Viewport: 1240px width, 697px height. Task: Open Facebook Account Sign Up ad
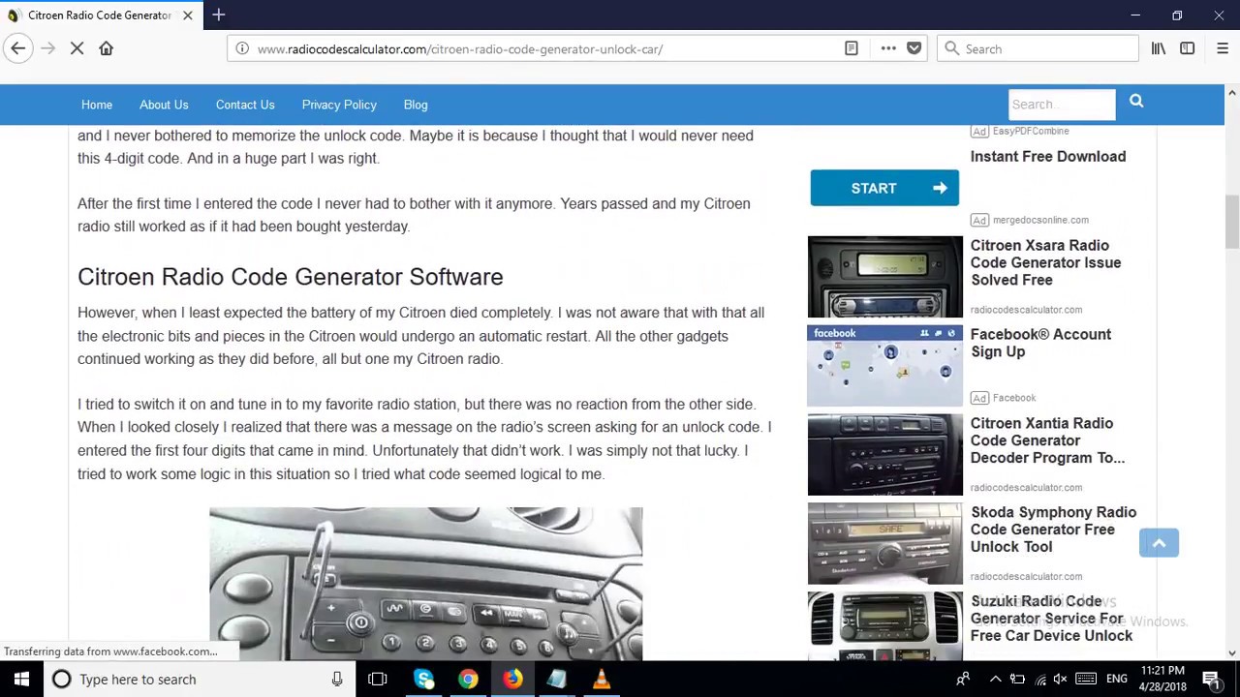point(1040,343)
